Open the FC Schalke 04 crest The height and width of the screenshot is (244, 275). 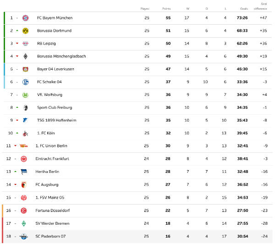tap(25, 82)
